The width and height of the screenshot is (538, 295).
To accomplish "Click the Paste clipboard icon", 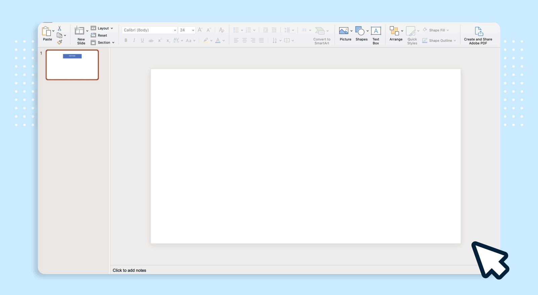I will click(x=46, y=31).
